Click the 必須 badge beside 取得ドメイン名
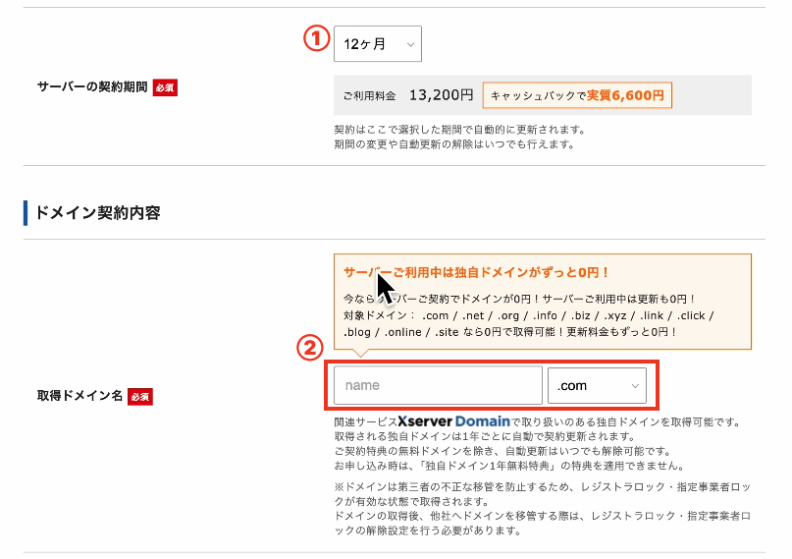Viewport: 792px width, 559px height. [139, 396]
